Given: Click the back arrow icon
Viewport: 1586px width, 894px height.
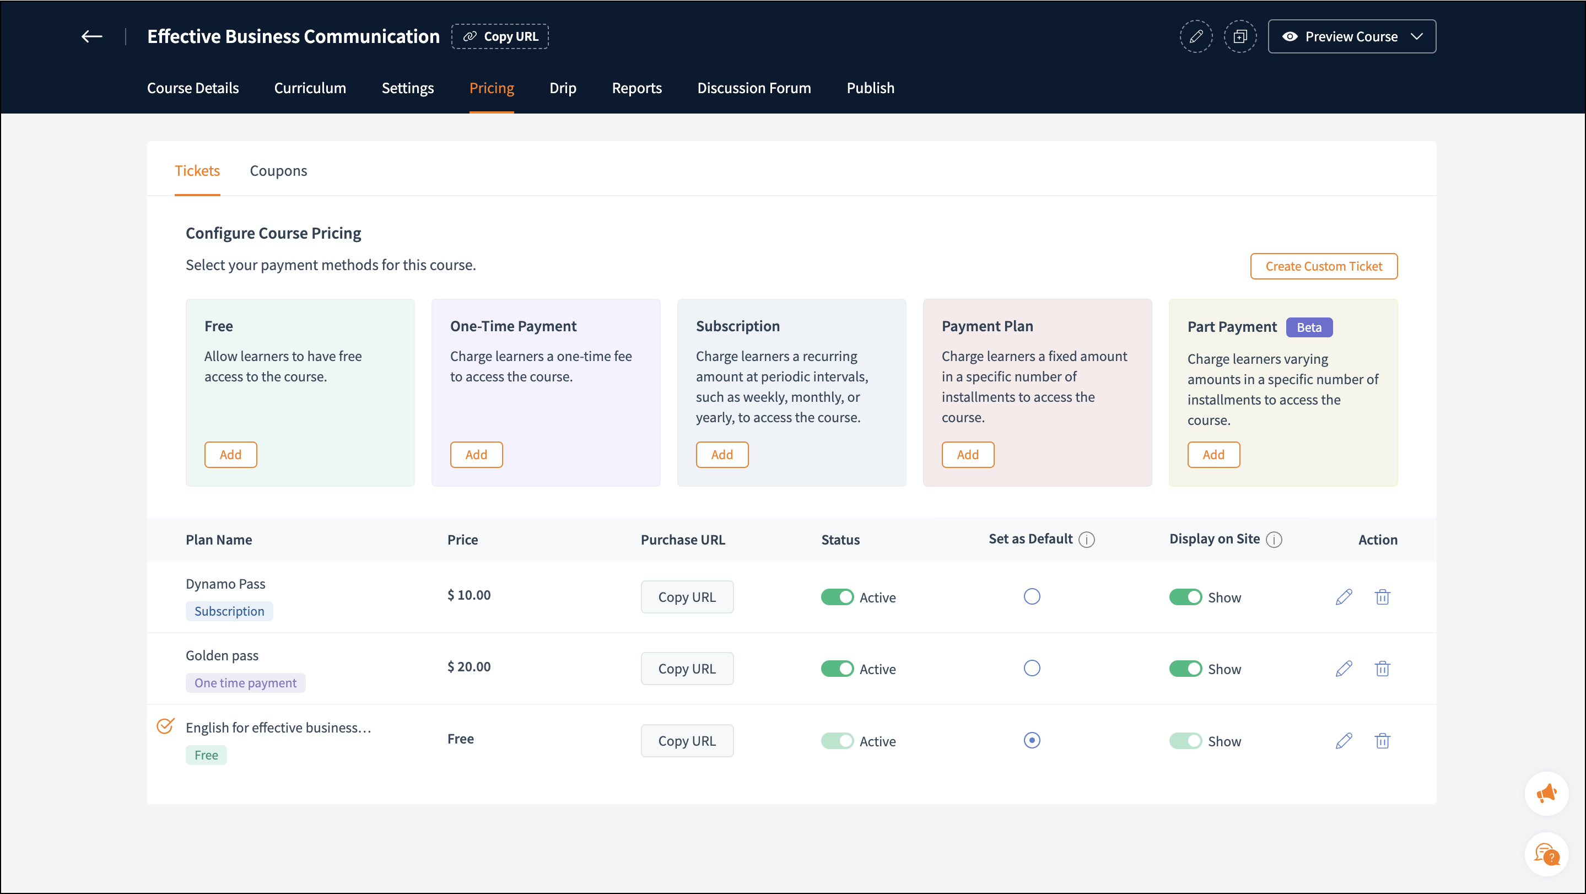Looking at the screenshot, I should tap(91, 36).
